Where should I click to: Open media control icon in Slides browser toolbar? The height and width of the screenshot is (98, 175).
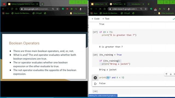(x=76, y=9)
